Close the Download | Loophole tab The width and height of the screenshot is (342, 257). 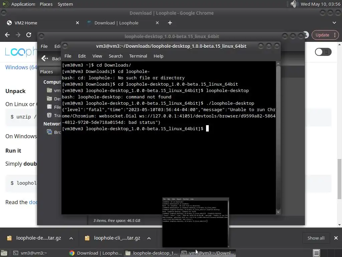157,23
